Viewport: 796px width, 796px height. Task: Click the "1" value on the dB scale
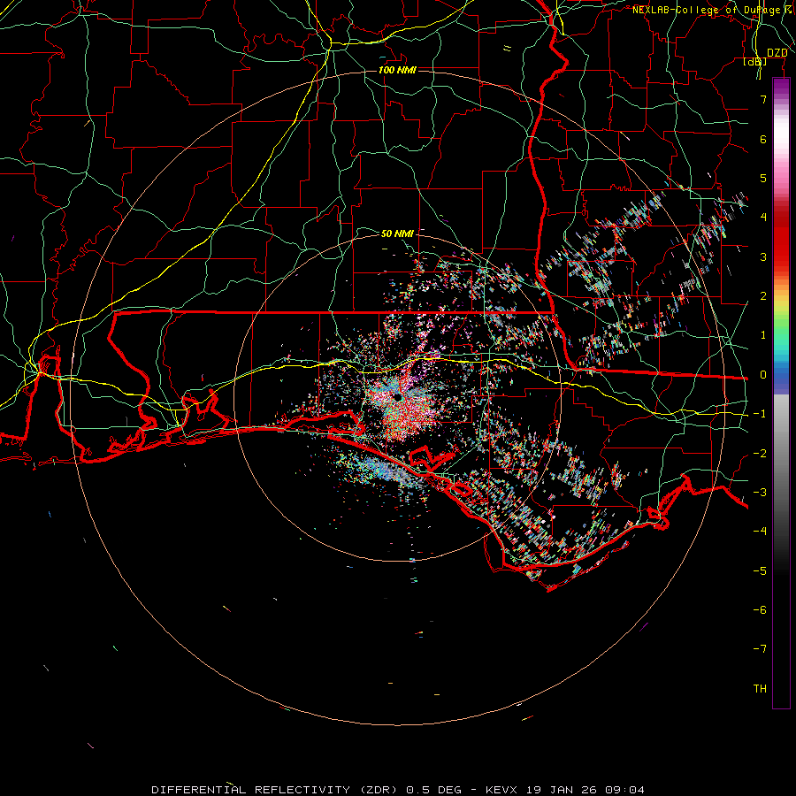point(763,335)
